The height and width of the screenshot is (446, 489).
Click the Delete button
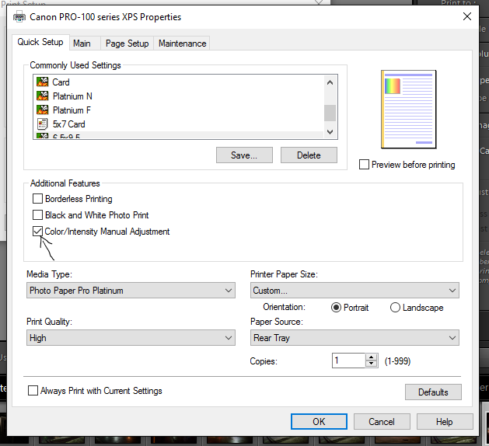point(309,155)
